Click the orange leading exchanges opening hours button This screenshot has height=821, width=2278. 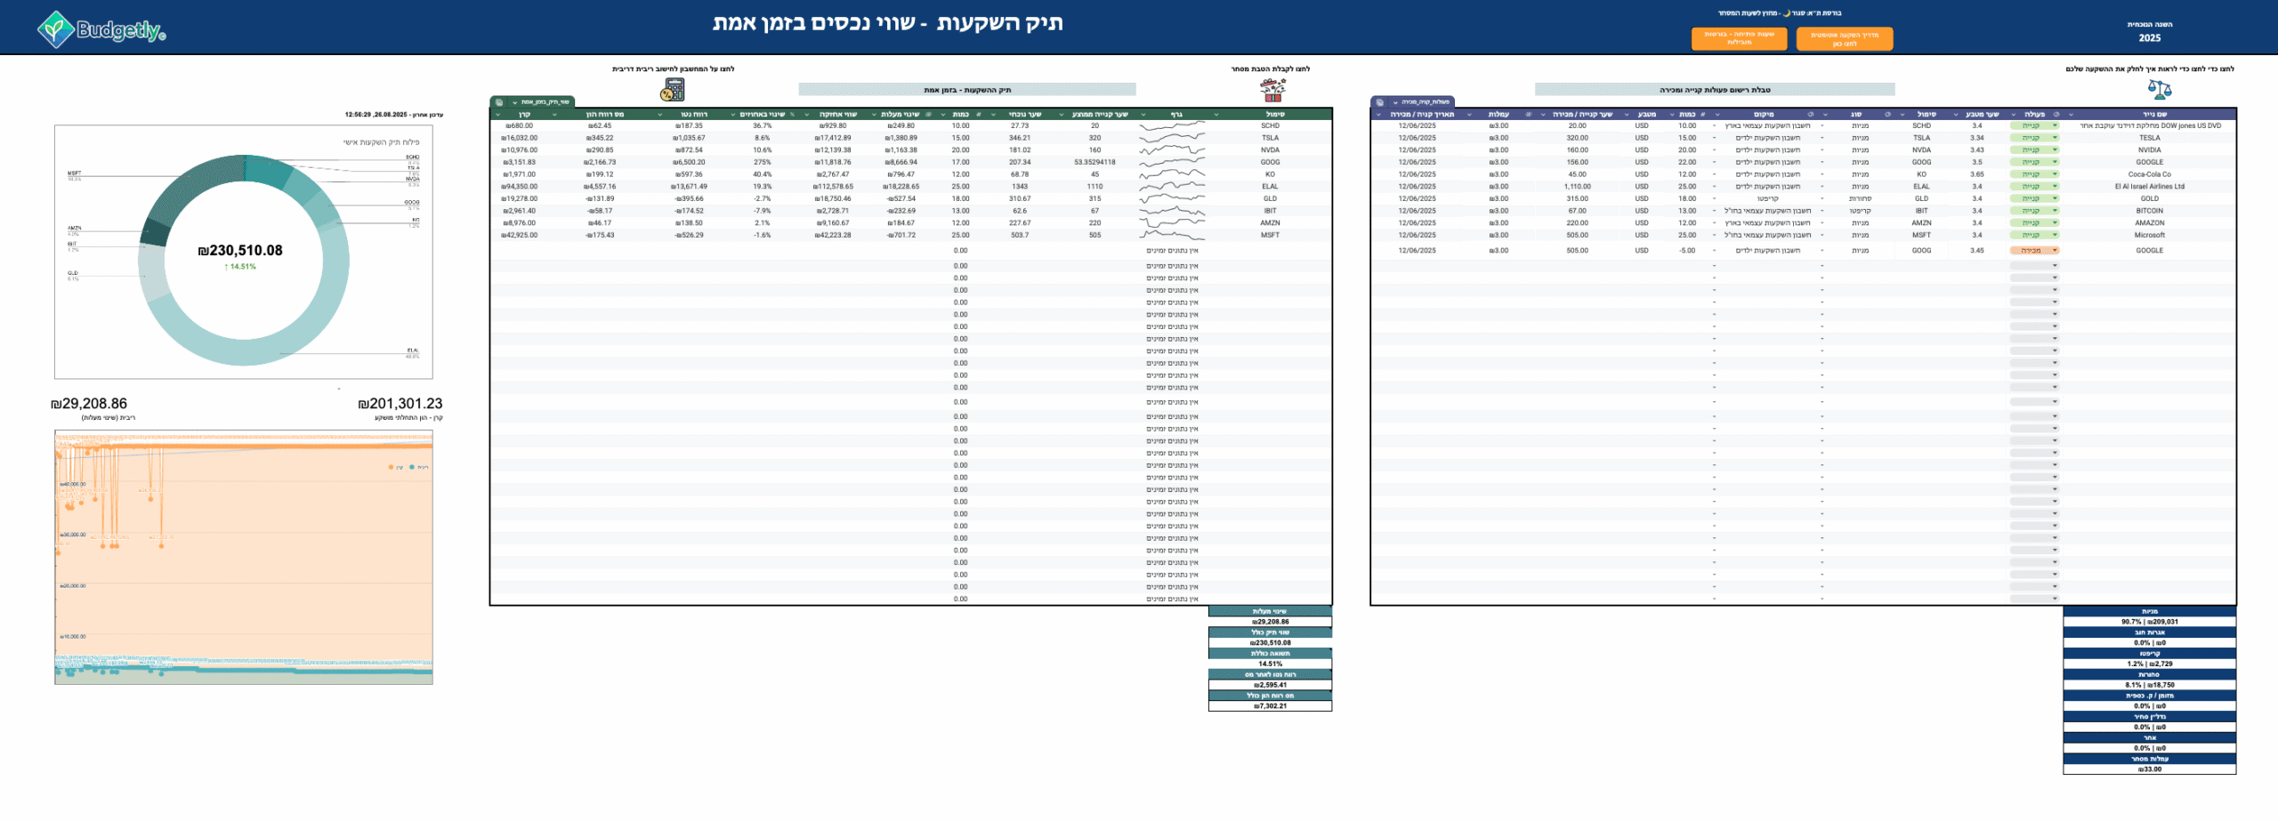click(1739, 38)
